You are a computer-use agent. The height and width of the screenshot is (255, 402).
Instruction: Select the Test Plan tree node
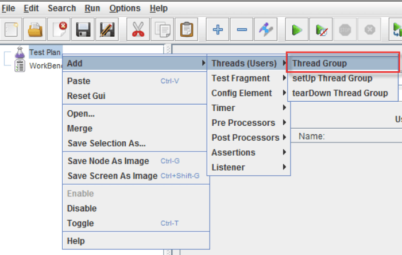pos(45,52)
